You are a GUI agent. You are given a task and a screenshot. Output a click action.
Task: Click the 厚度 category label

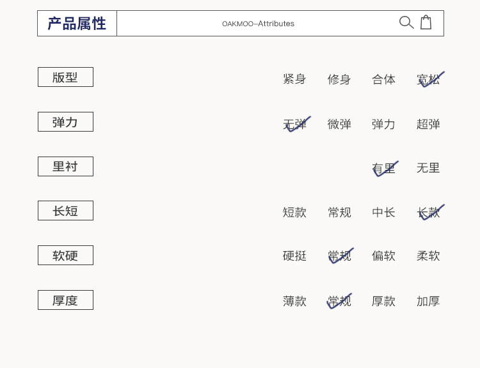65,300
